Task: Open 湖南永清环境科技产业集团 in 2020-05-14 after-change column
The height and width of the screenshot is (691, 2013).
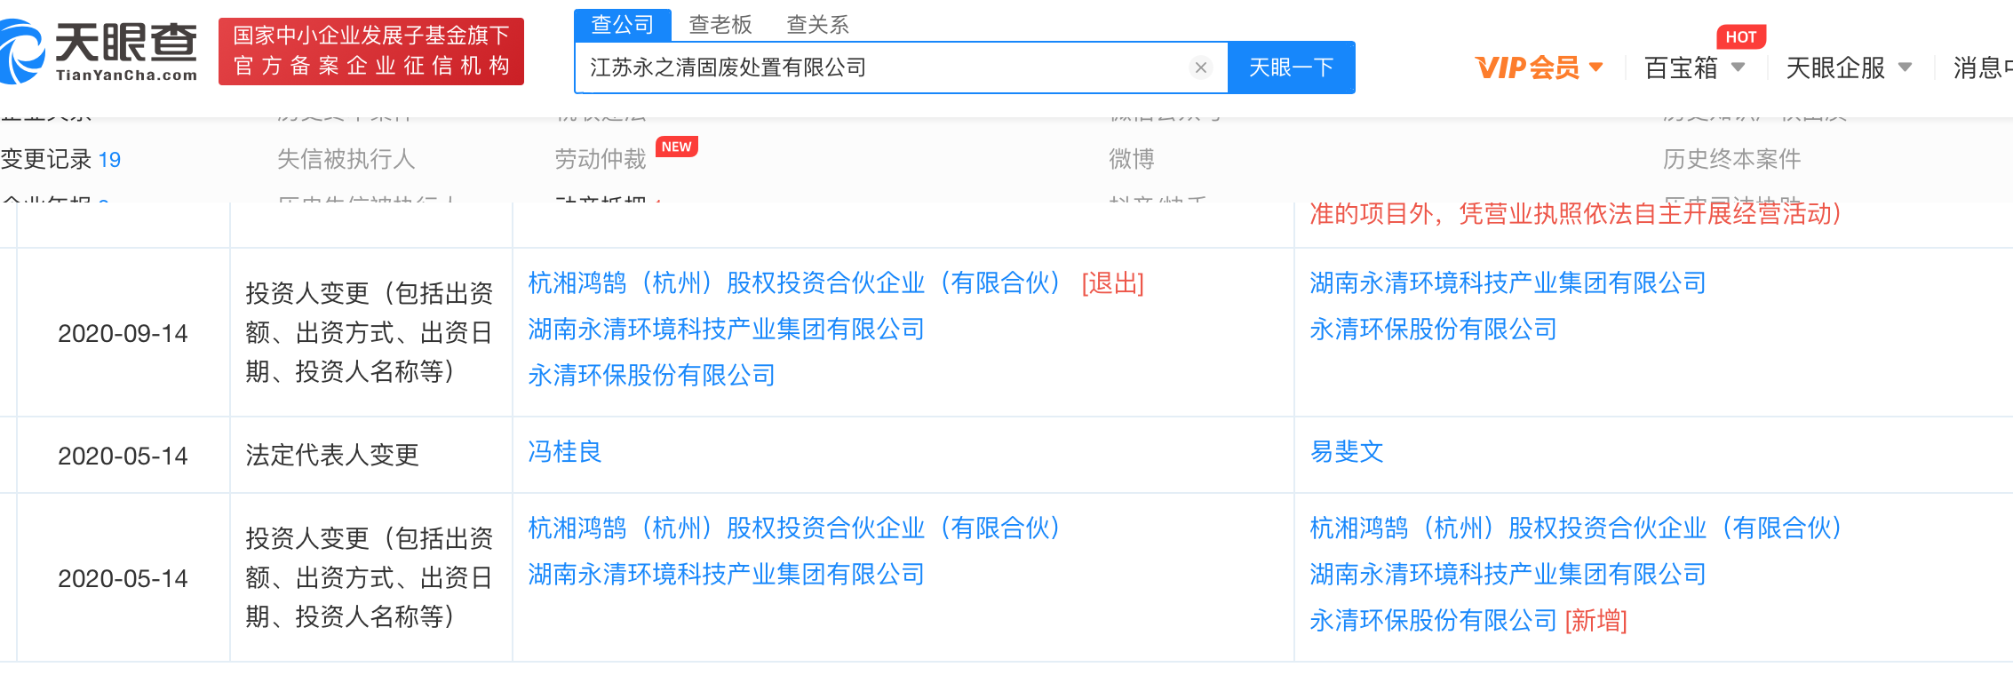Action: tap(1508, 575)
